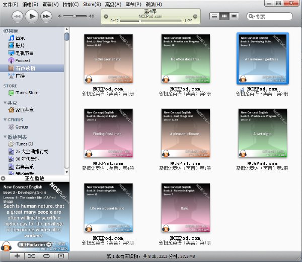Adjust the volume slider
The height and width of the screenshot is (262, 302).
[x=75, y=16]
